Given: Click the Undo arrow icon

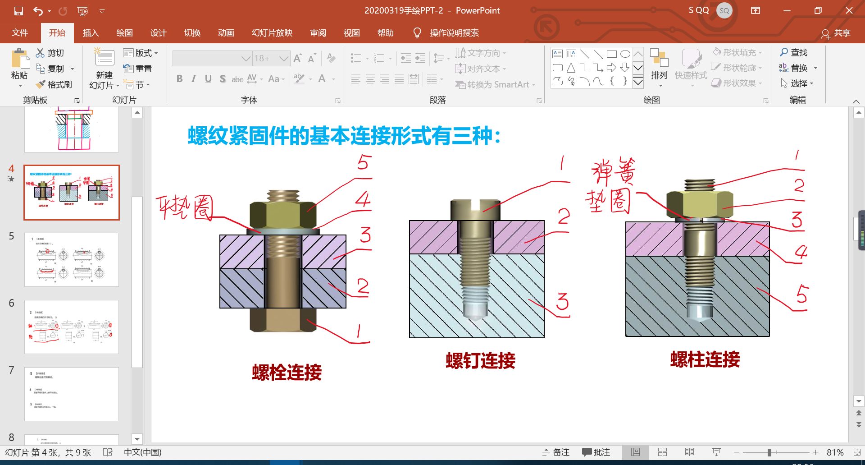Looking at the screenshot, I should [38, 11].
